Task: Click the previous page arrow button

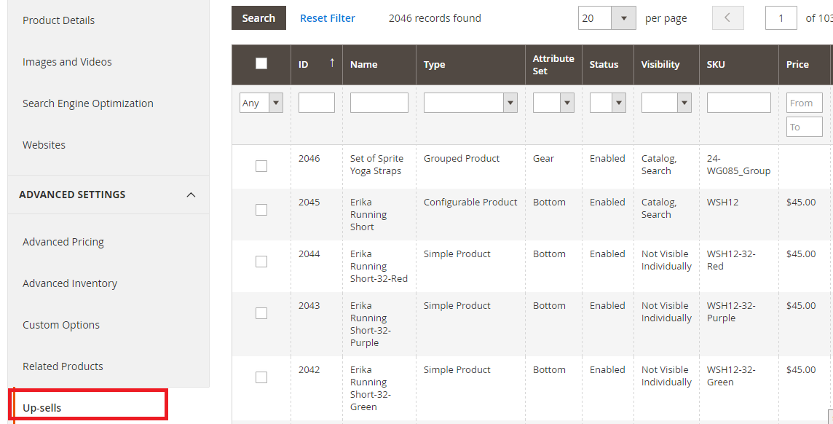Action: click(x=727, y=18)
